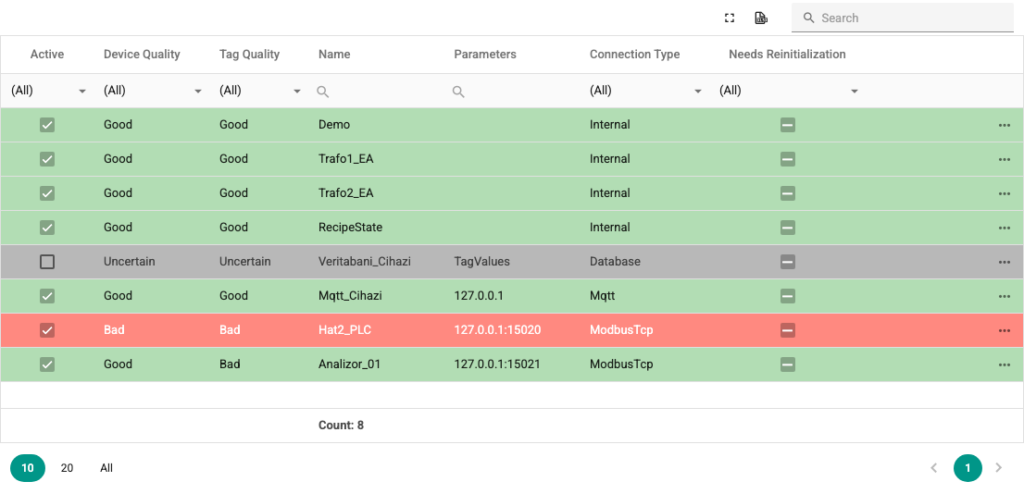Open the more options menu for RecipeState

(1005, 228)
